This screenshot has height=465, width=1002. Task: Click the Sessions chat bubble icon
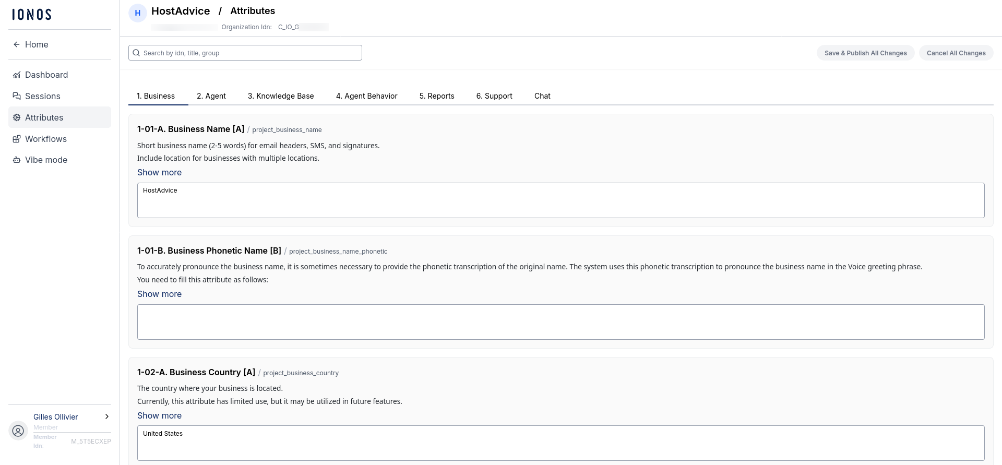pyautogui.click(x=17, y=96)
